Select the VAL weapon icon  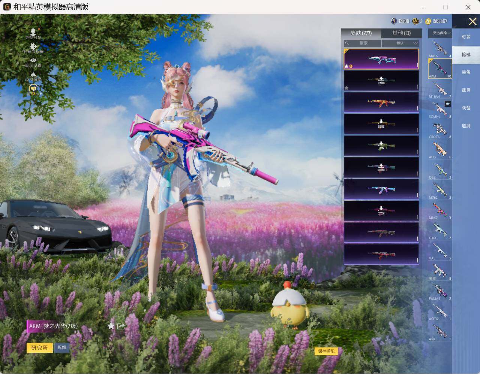(x=440, y=250)
